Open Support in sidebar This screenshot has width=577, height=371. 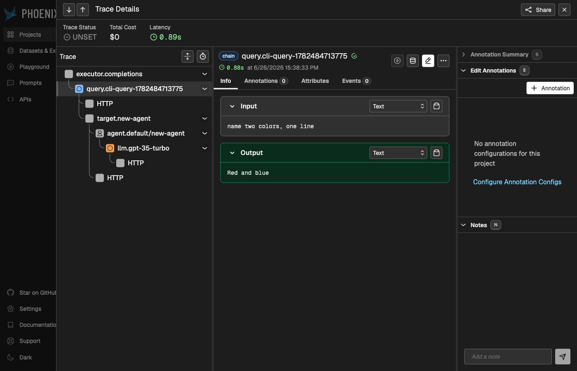[30, 341]
